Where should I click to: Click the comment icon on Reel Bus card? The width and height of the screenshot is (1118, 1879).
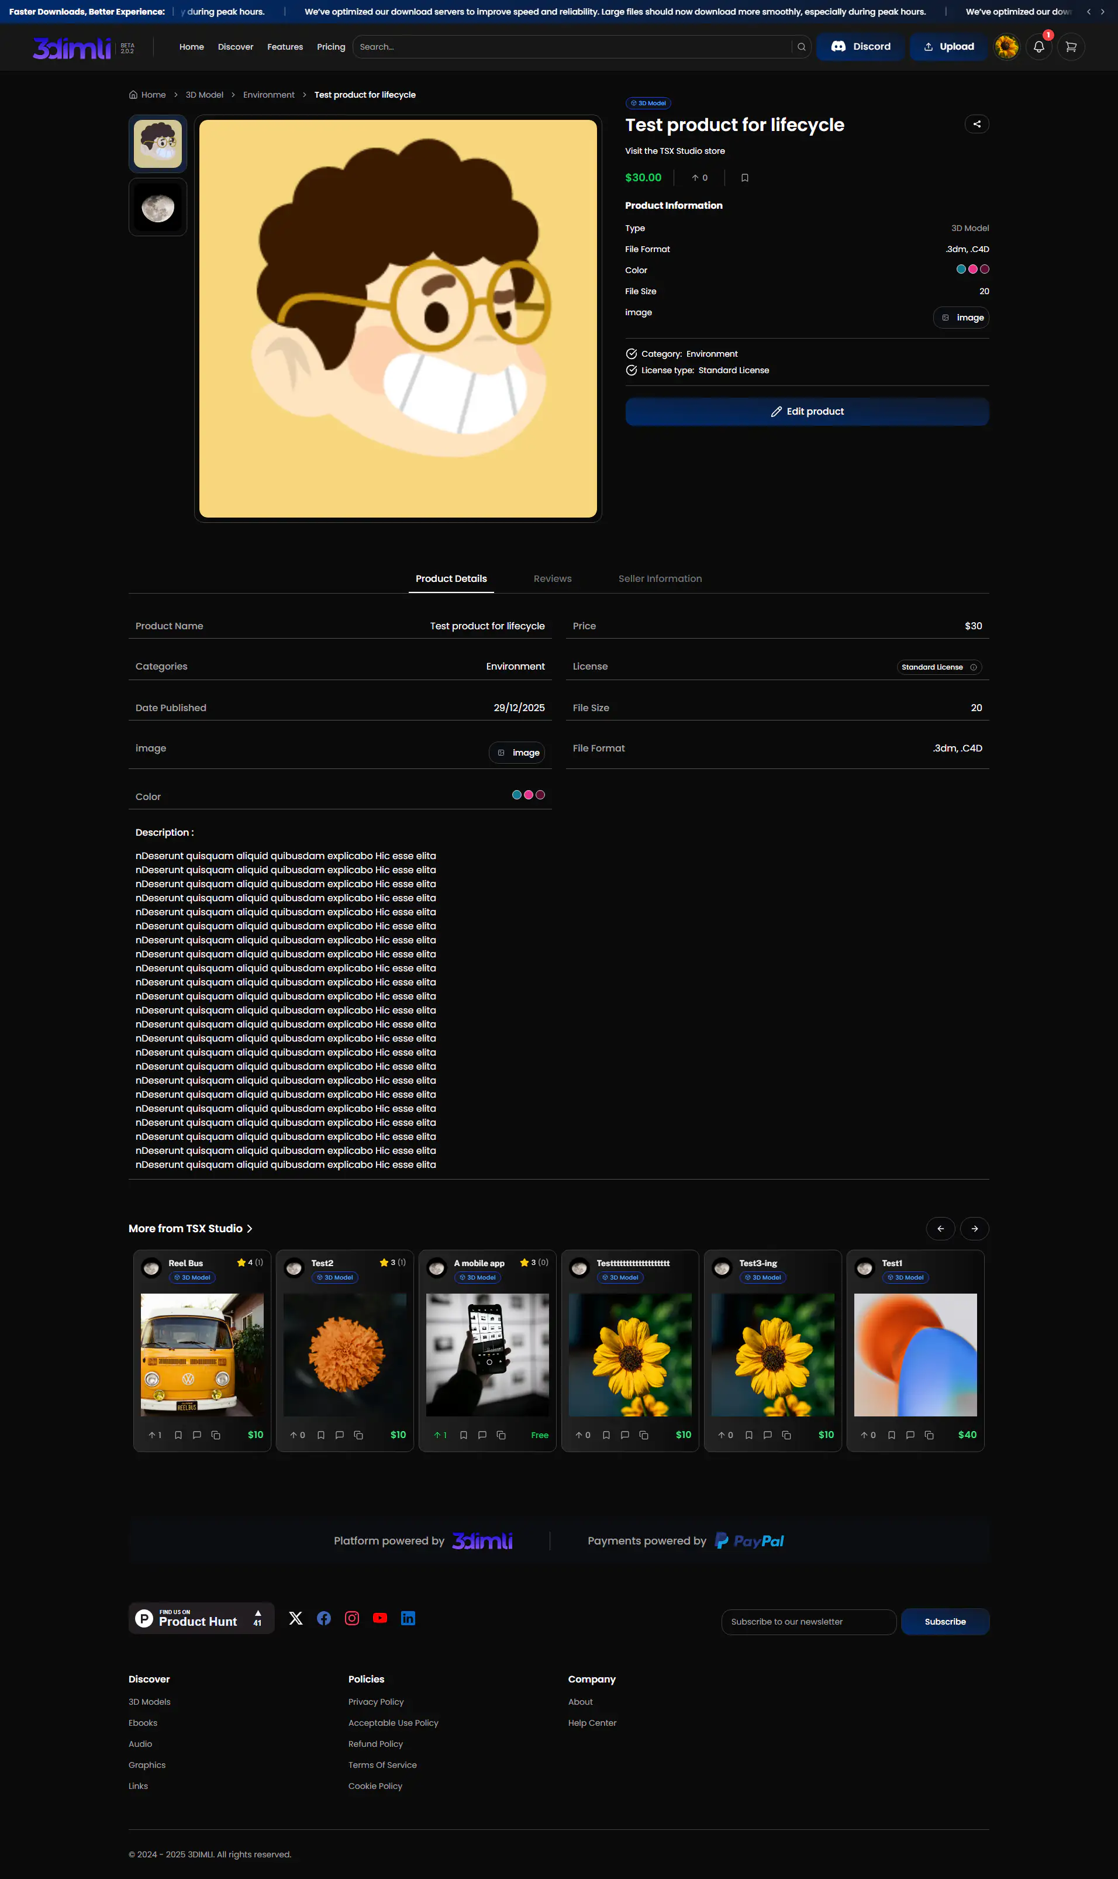196,1435
